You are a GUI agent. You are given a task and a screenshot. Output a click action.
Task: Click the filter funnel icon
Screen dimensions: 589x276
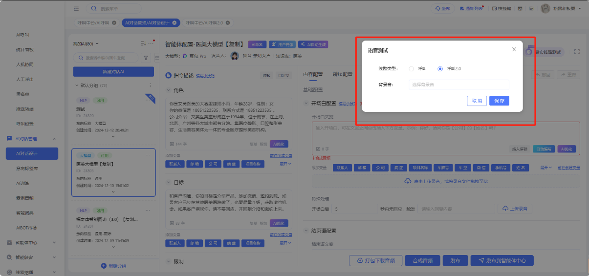pyautogui.click(x=146, y=58)
